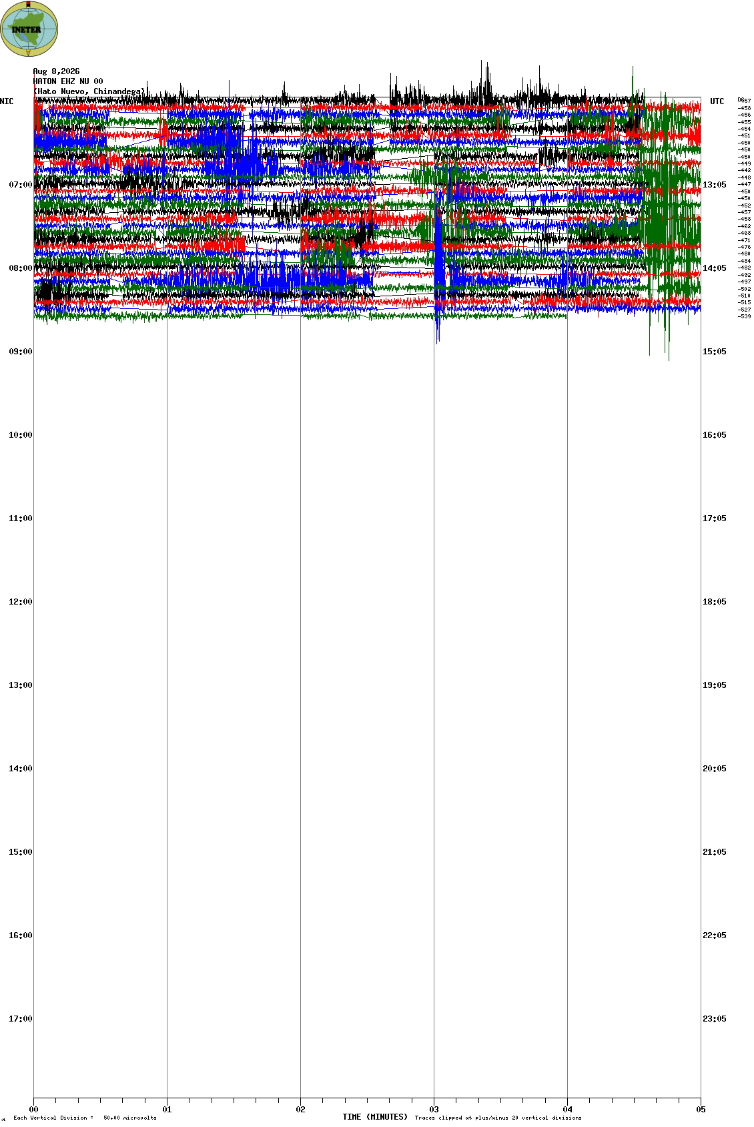Screen dimensions: 754x1127
Task: Click the 15:00 local time label
Action: tap(20, 852)
